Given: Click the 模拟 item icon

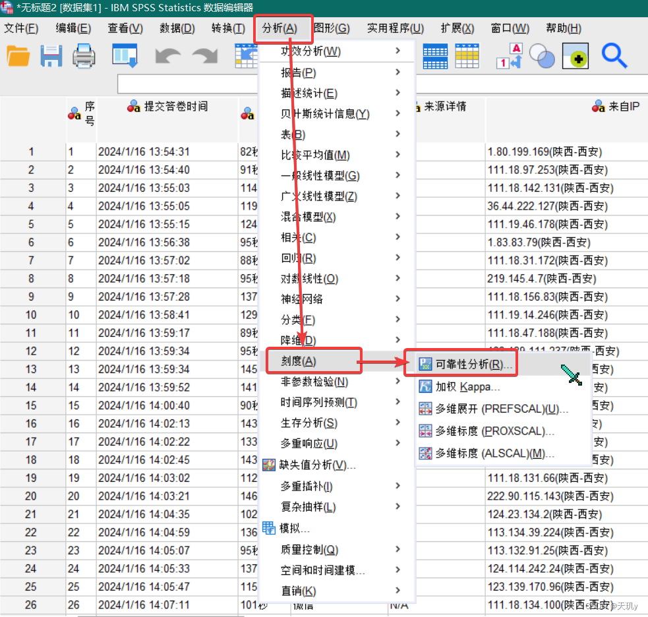Looking at the screenshot, I should pos(269,528).
